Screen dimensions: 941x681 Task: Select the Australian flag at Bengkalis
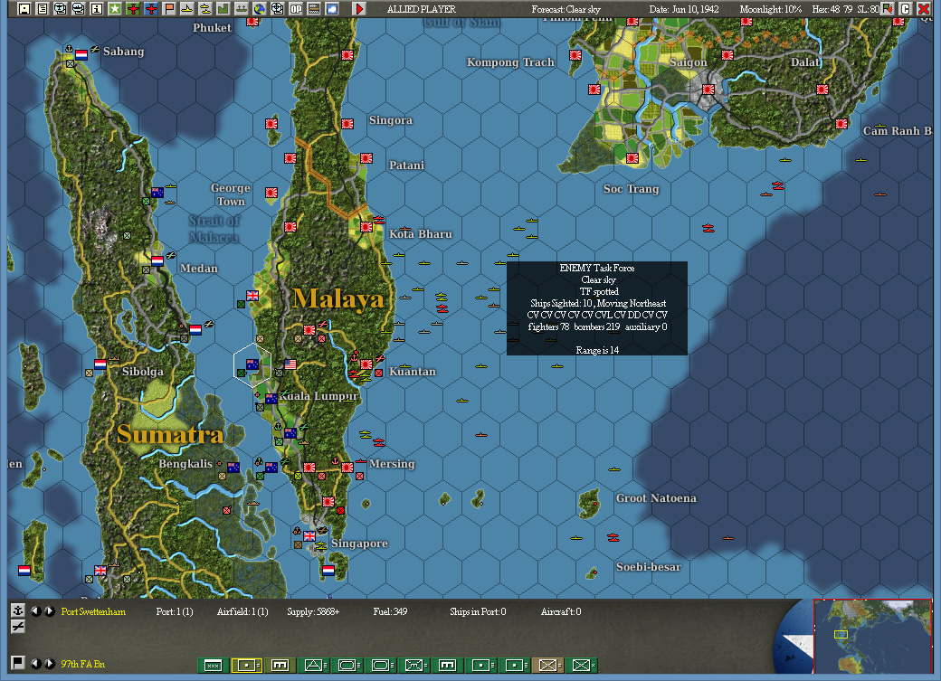[x=233, y=468]
